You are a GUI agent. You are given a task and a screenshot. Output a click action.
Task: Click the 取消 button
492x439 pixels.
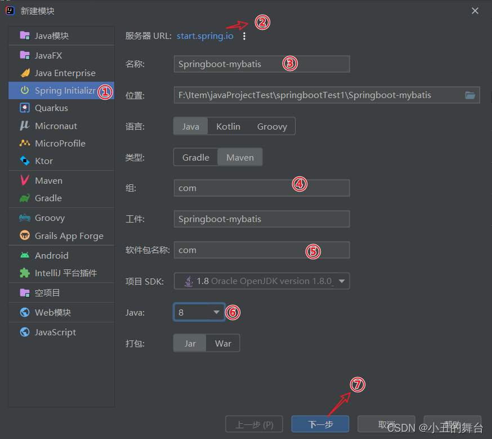[x=386, y=424]
